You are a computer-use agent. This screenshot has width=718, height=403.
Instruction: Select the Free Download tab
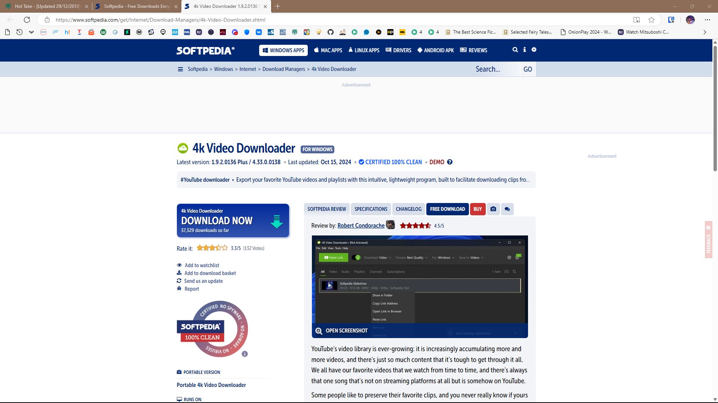(448, 209)
